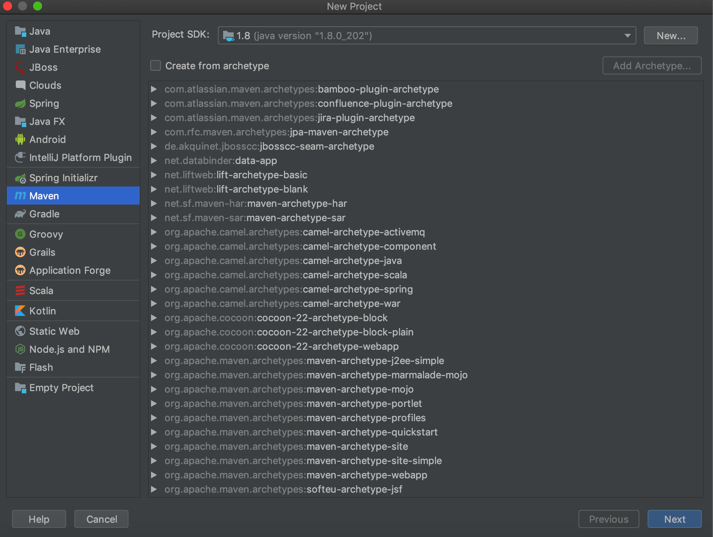Expand cocoon-22-archetype-block-plain node
Image resolution: width=713 pixels, height=537 pixels.
point(154,332)
